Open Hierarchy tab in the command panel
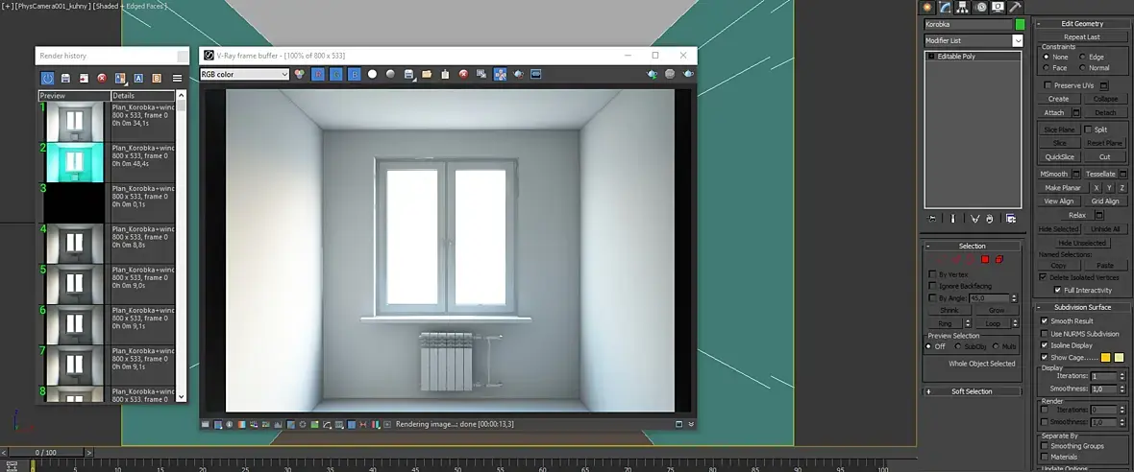 (x=963, y=8)
